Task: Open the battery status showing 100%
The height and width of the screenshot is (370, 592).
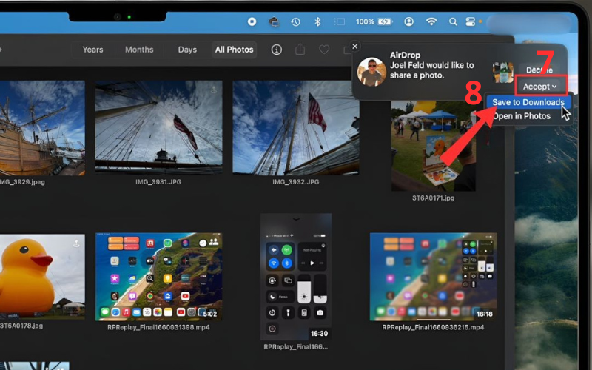Action: (x=374, y=22)
